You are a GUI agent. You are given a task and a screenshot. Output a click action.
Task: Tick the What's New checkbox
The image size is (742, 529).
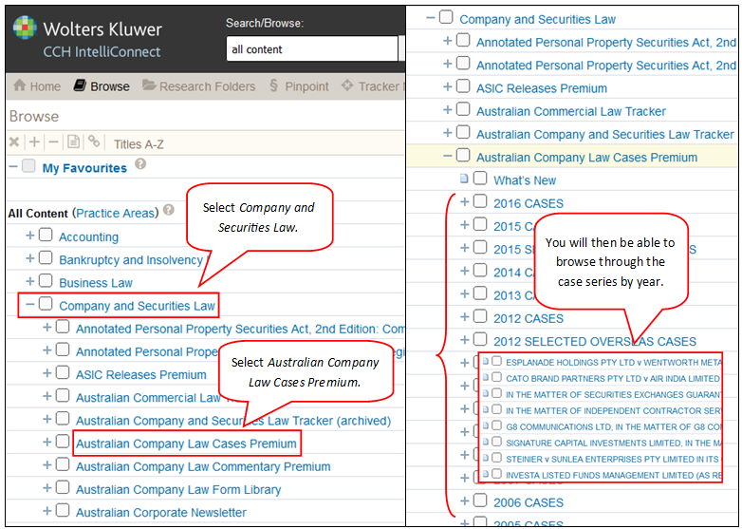click(x=480, y=178)
